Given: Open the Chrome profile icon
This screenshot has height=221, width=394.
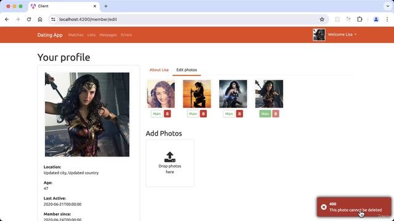Looking at the screenshot, I should [376, 19].
